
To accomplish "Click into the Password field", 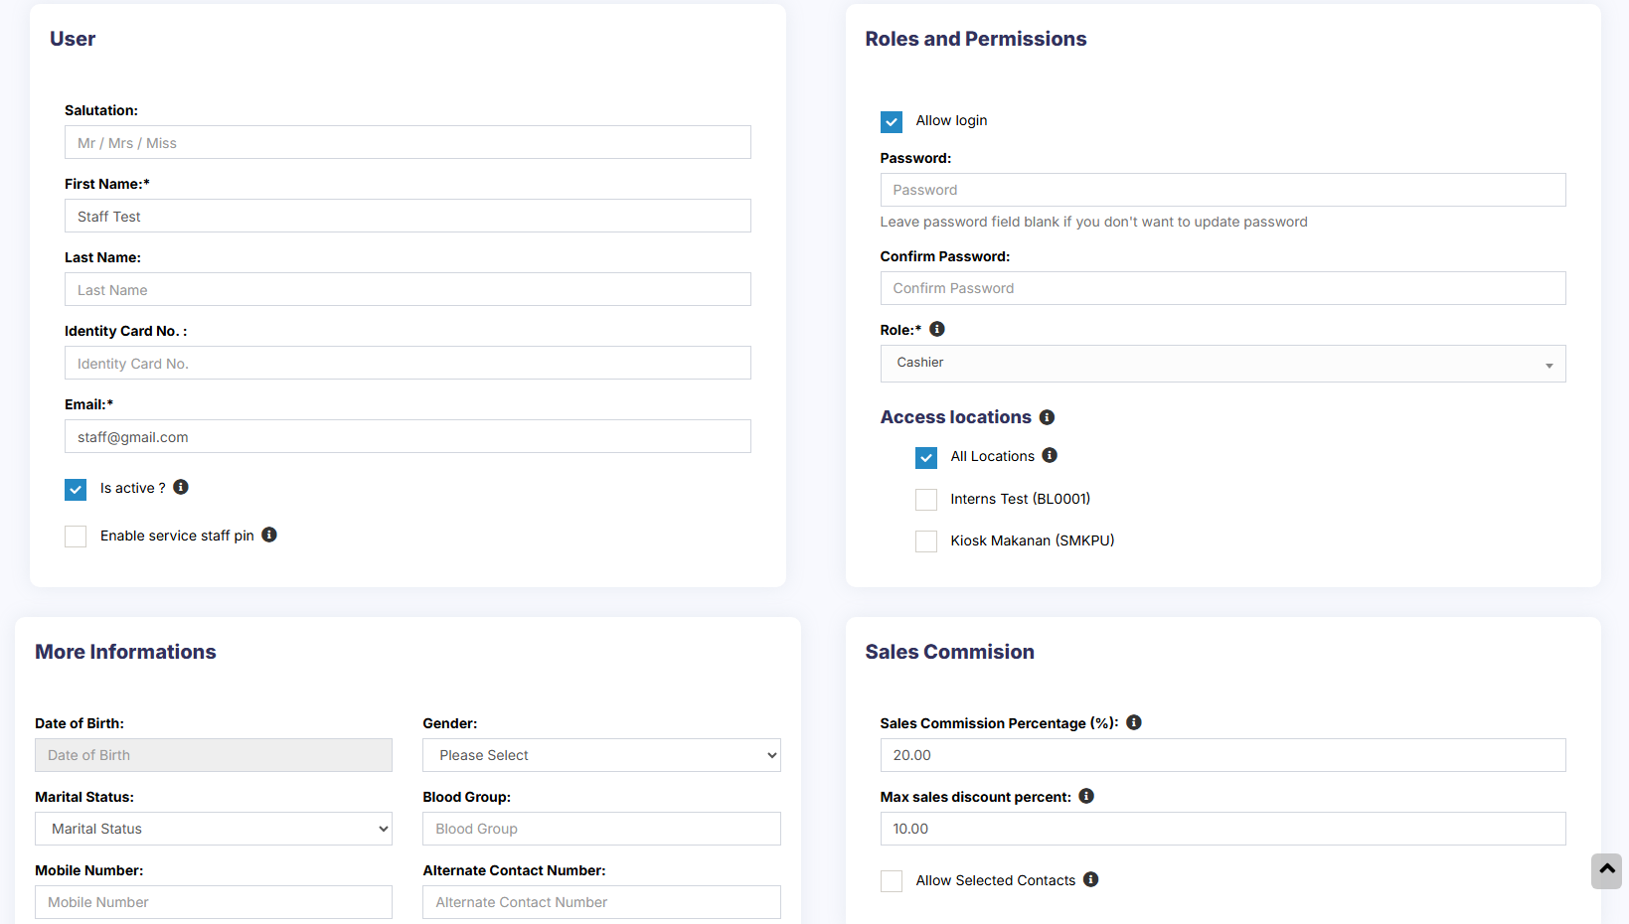I will (1222, 190).
